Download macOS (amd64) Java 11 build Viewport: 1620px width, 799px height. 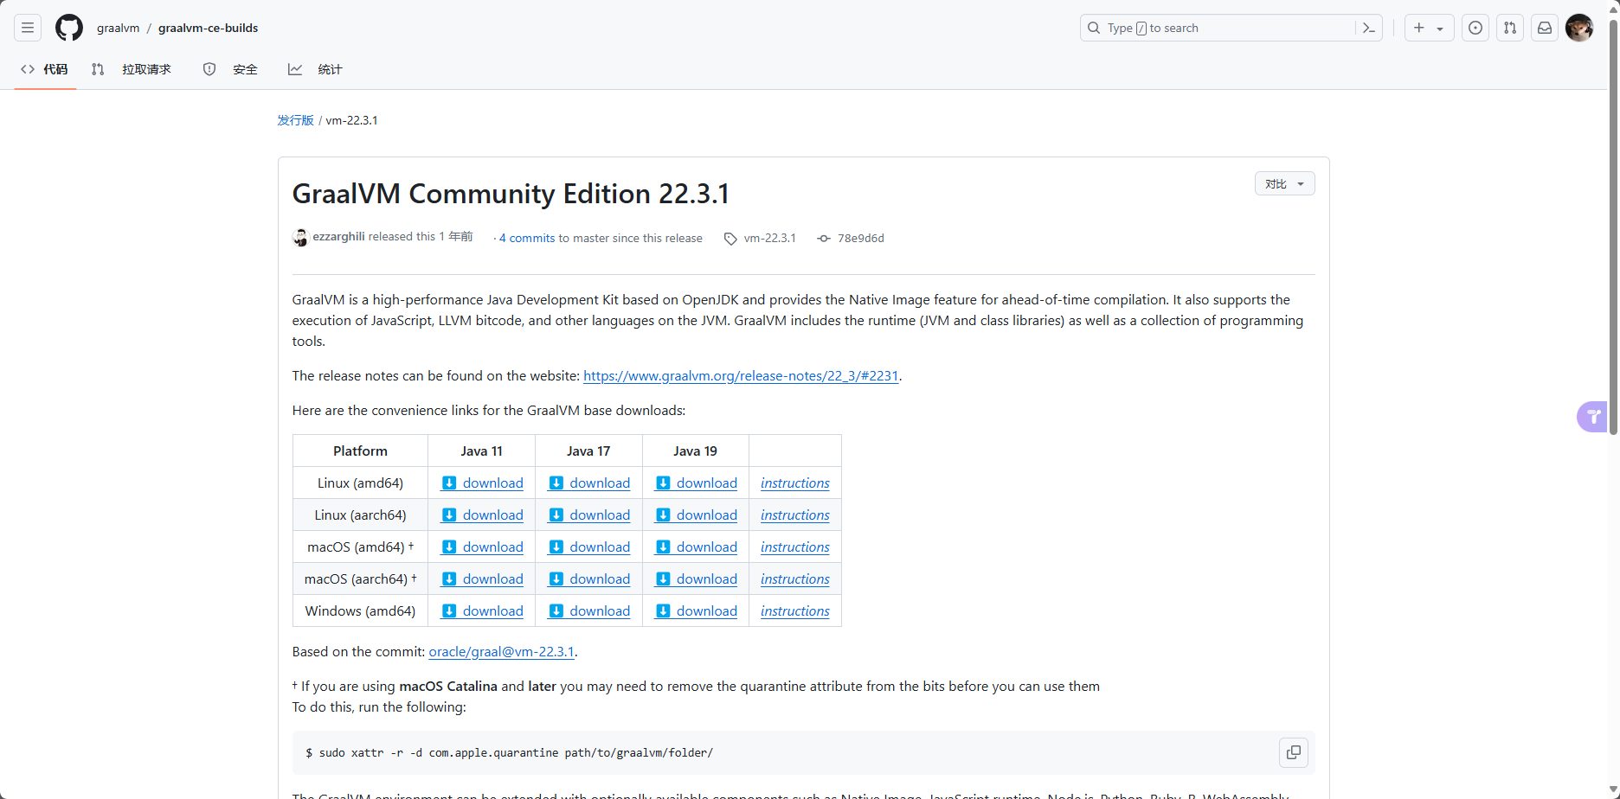click(482, 547)
